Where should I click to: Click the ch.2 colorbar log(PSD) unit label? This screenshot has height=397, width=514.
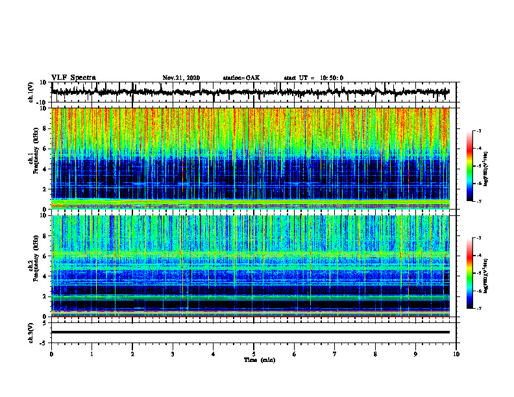click(486, 276)
